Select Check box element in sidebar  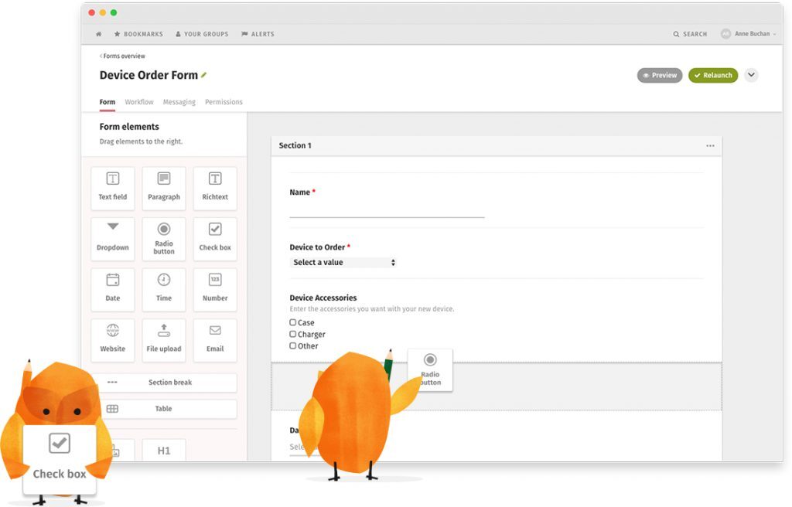pos(215,239)
